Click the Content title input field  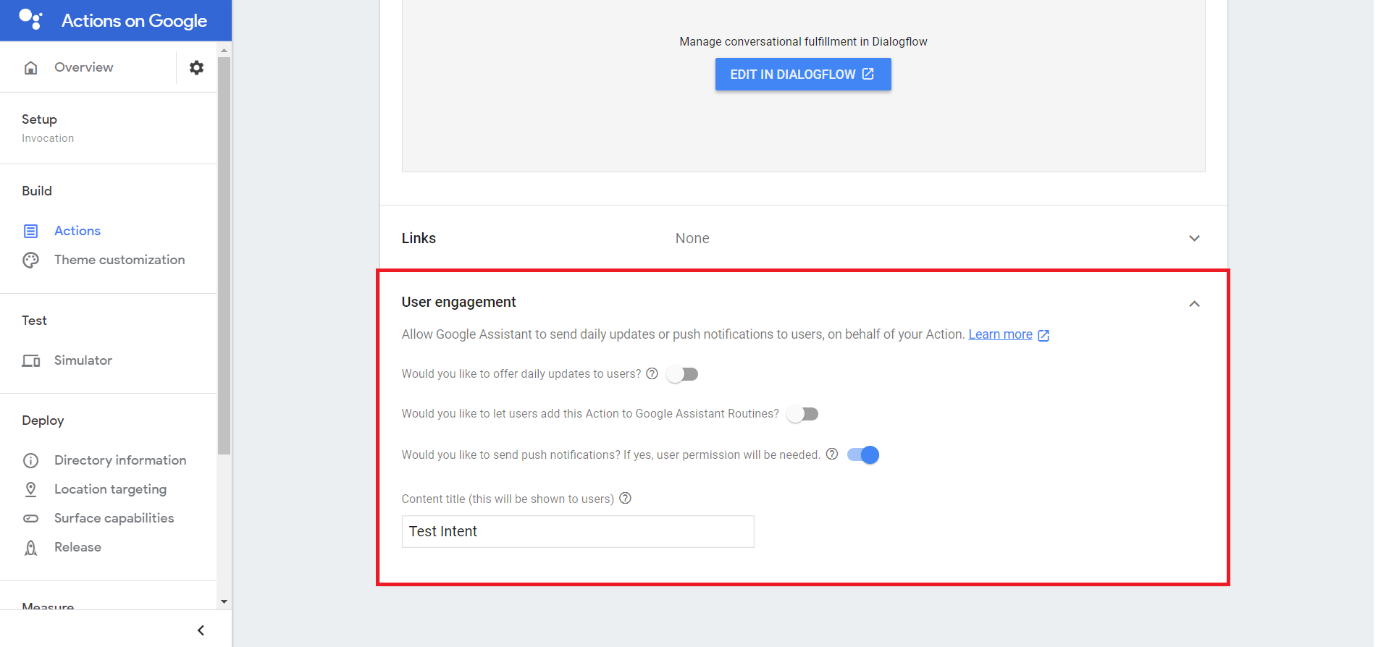tap(578, 531)
